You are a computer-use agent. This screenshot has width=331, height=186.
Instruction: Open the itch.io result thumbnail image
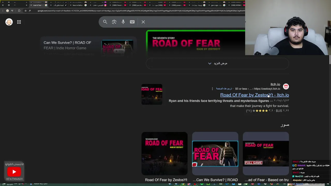point(152,94)
